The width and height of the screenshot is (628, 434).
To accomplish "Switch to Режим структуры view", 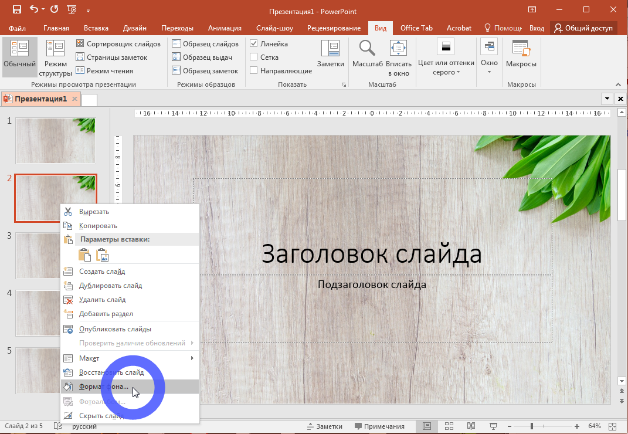I will 56,57.
